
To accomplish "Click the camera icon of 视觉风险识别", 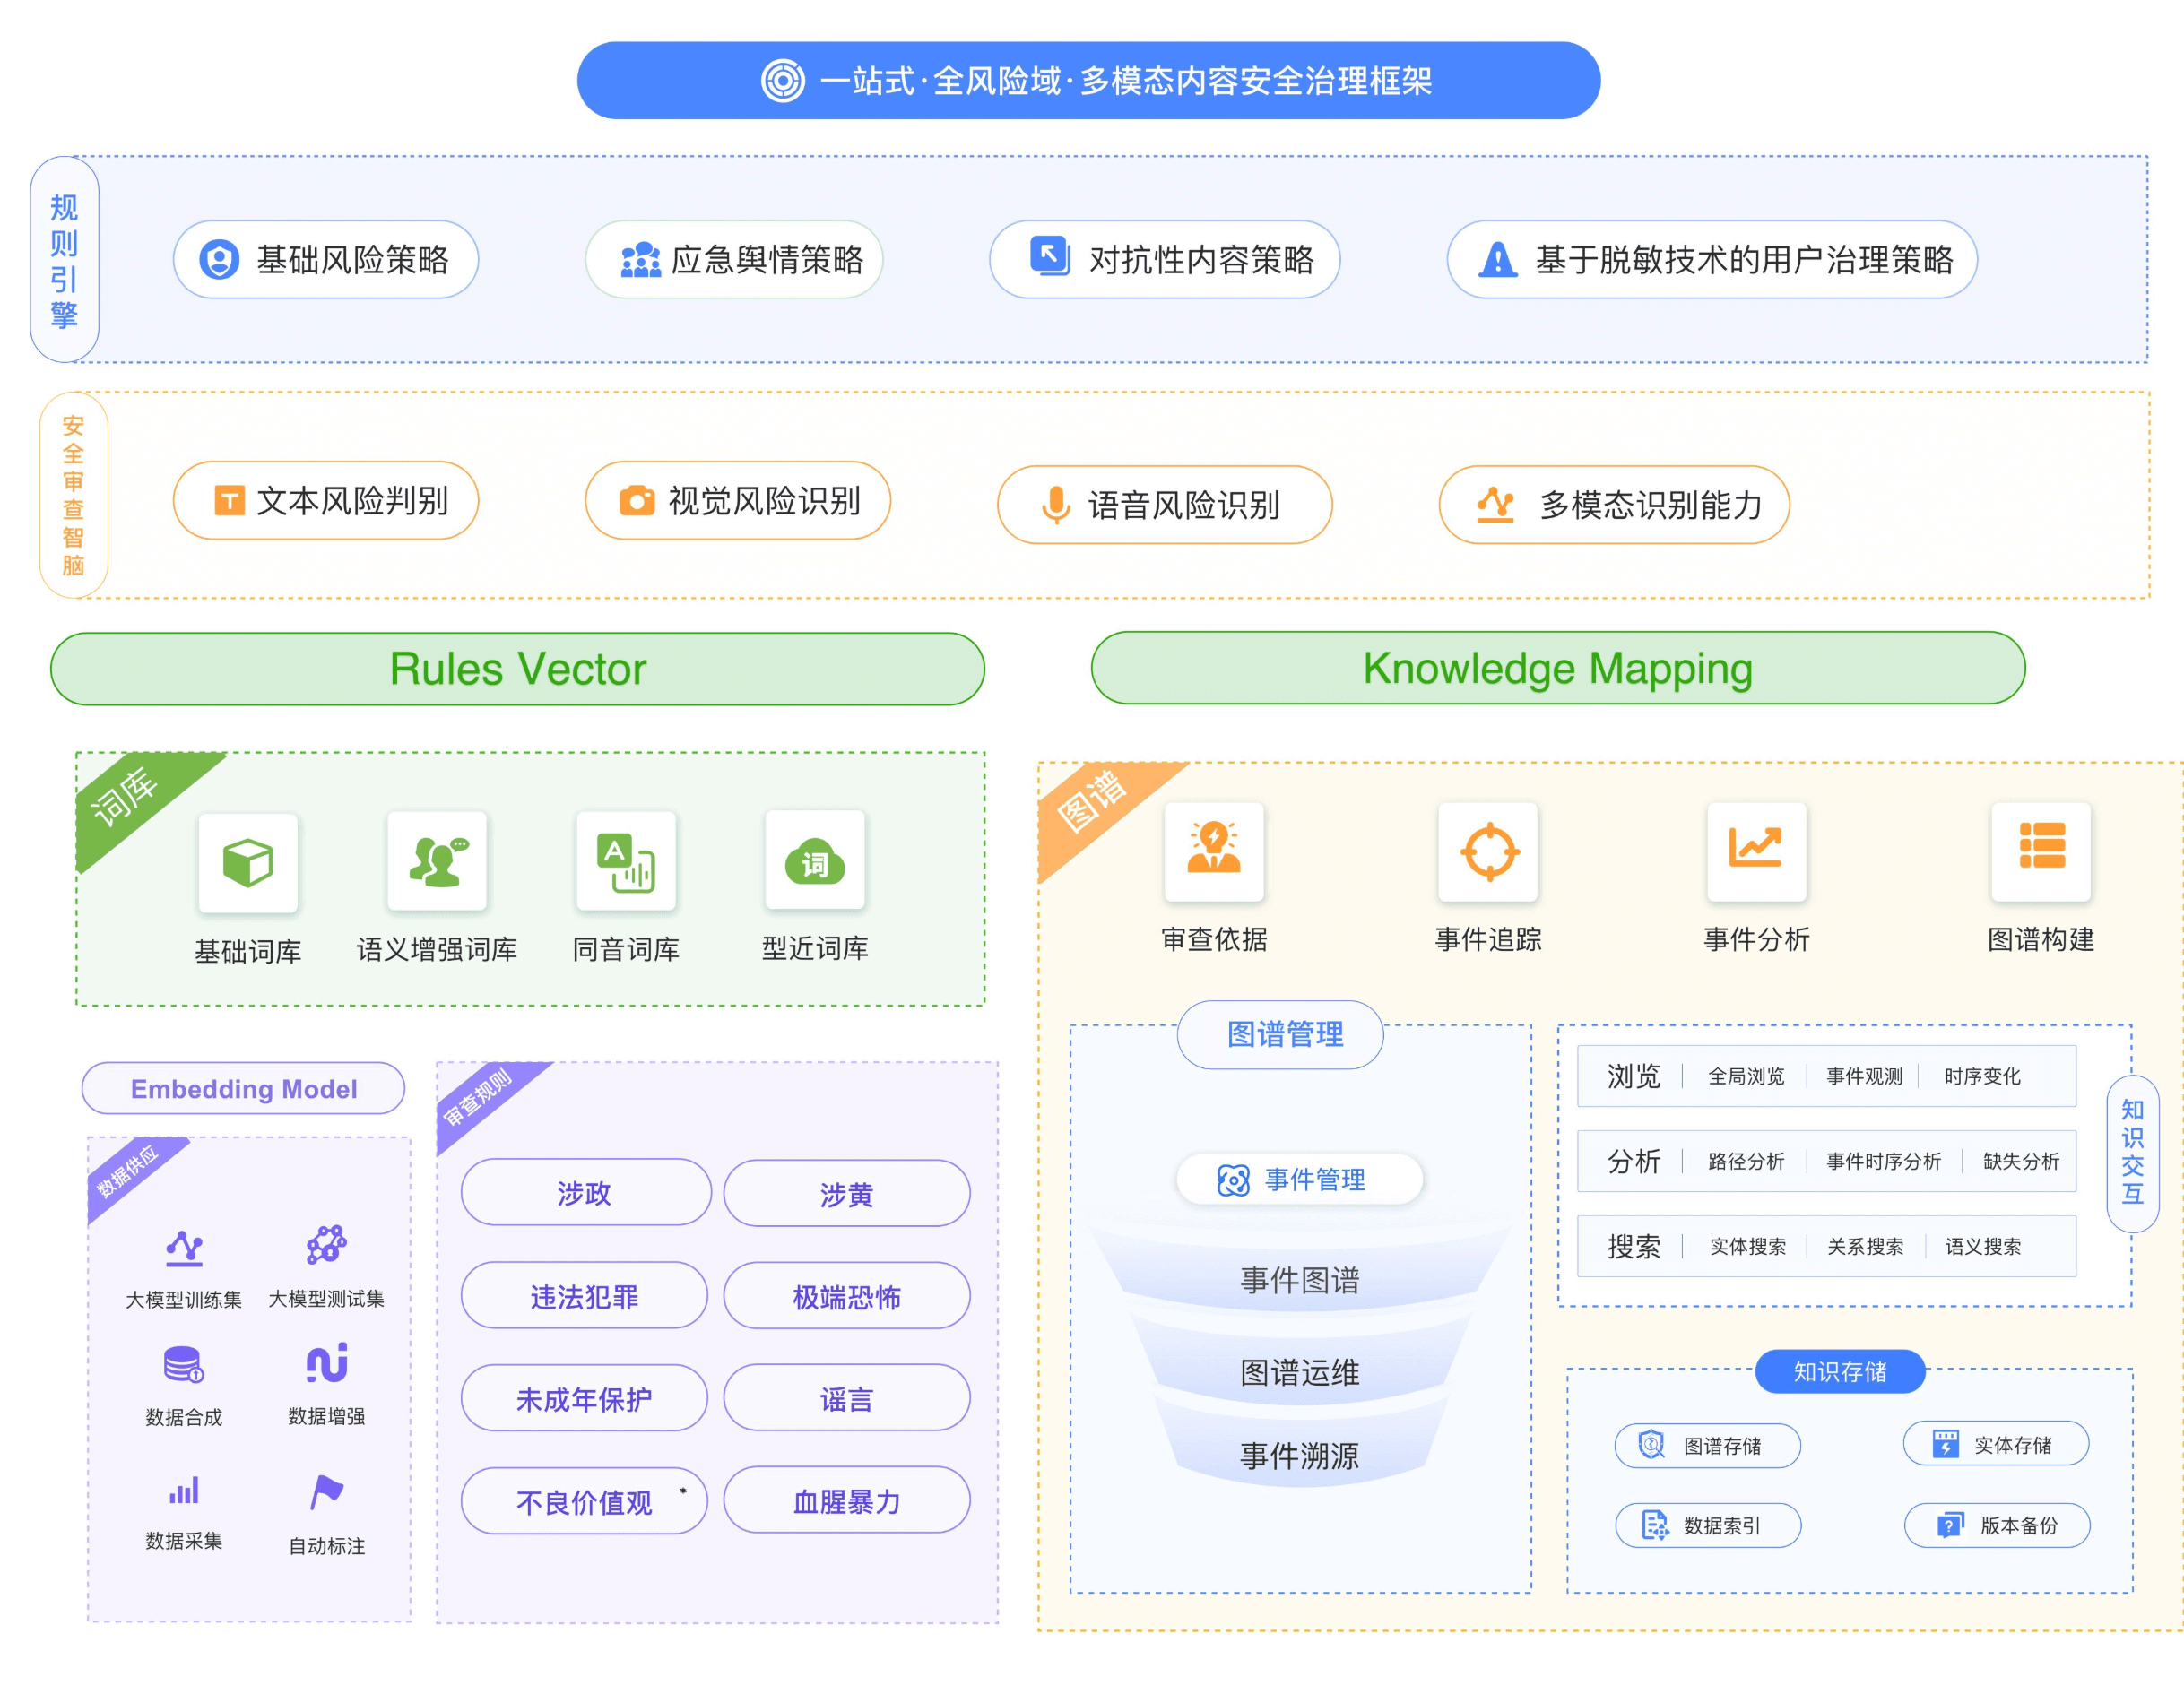I will pos(636,500).
